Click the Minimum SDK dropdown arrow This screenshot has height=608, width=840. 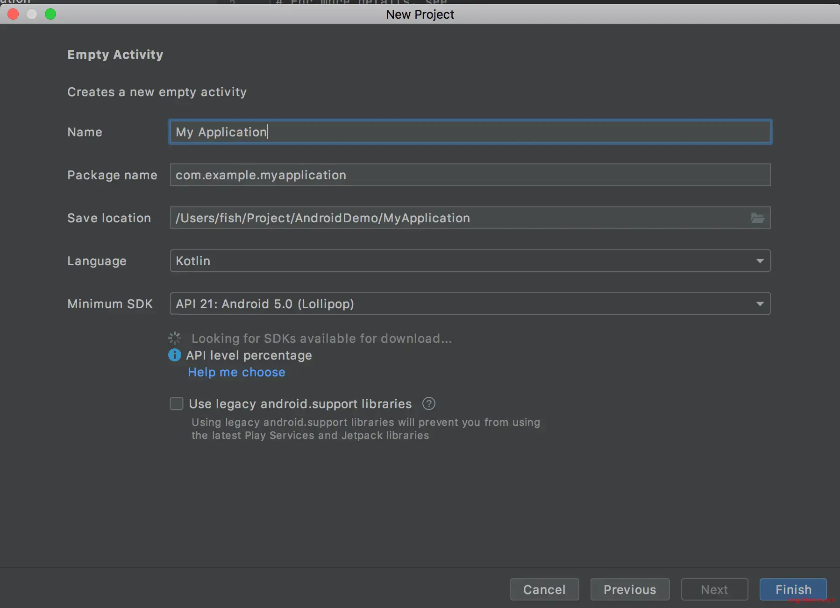[x=760, y=304]
